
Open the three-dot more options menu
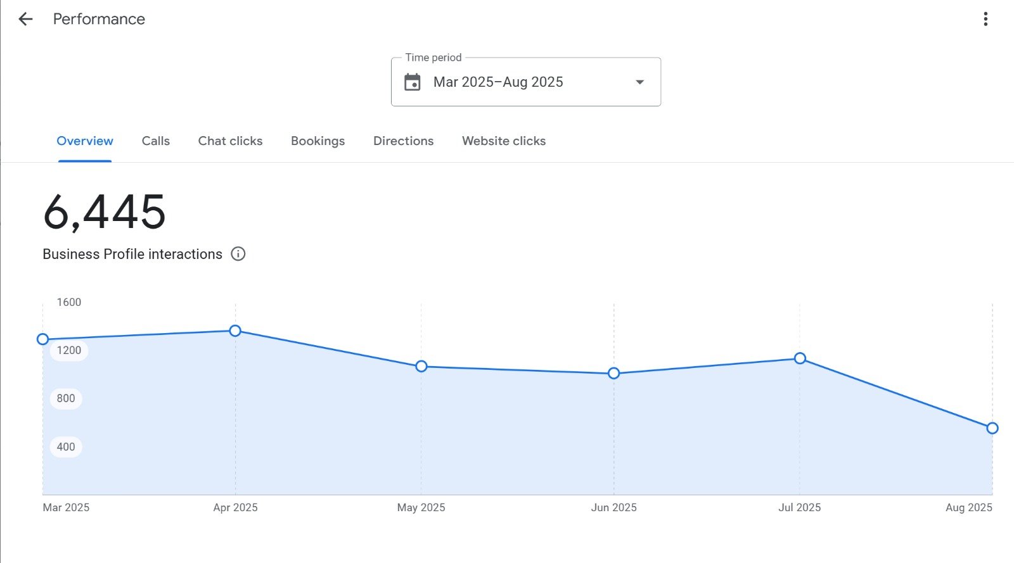(985, 19)
